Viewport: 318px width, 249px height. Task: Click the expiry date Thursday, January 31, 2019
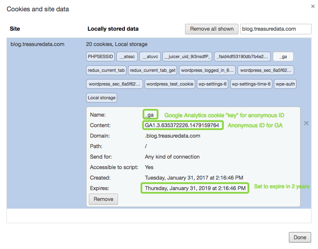click(195, 188)
